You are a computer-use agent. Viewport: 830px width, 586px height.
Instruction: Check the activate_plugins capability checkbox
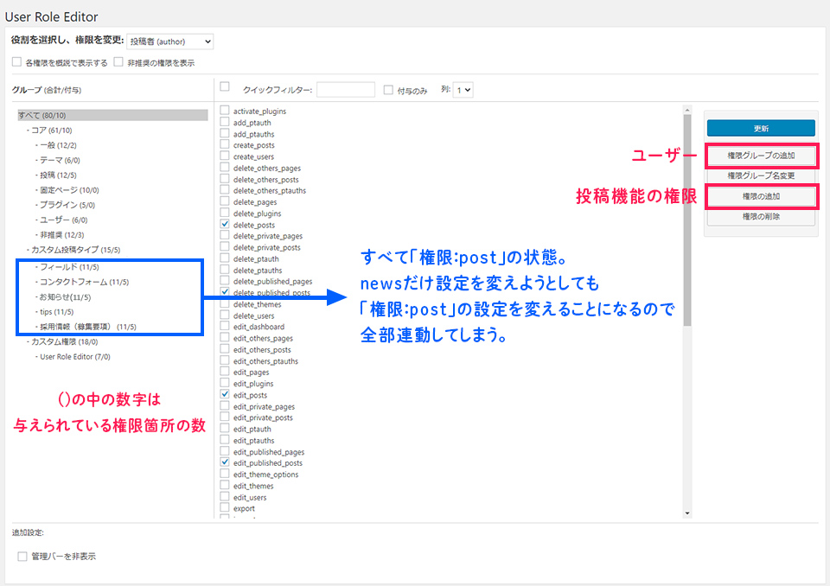coord(225,111)
